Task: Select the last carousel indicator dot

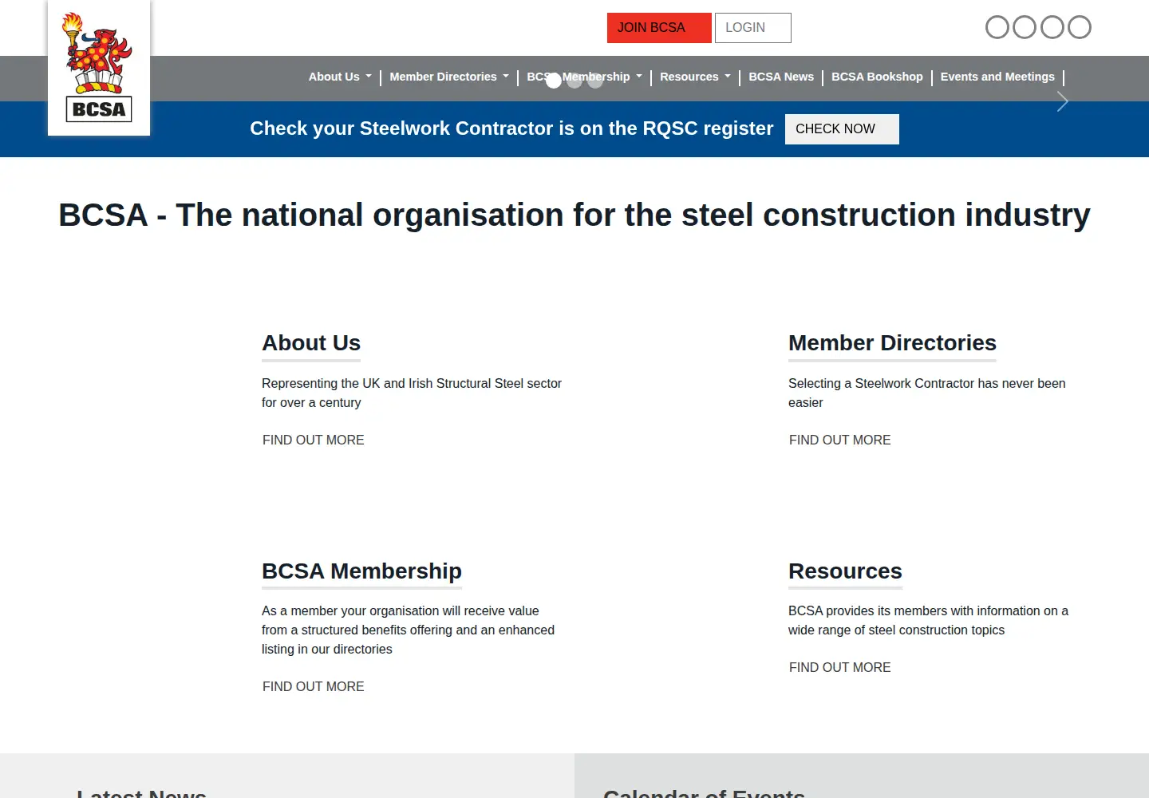Action: pyautogui.click(x=595, y=81)
